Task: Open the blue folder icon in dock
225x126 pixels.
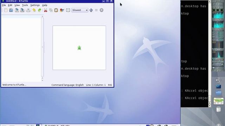Action: (x=218, y=93)
